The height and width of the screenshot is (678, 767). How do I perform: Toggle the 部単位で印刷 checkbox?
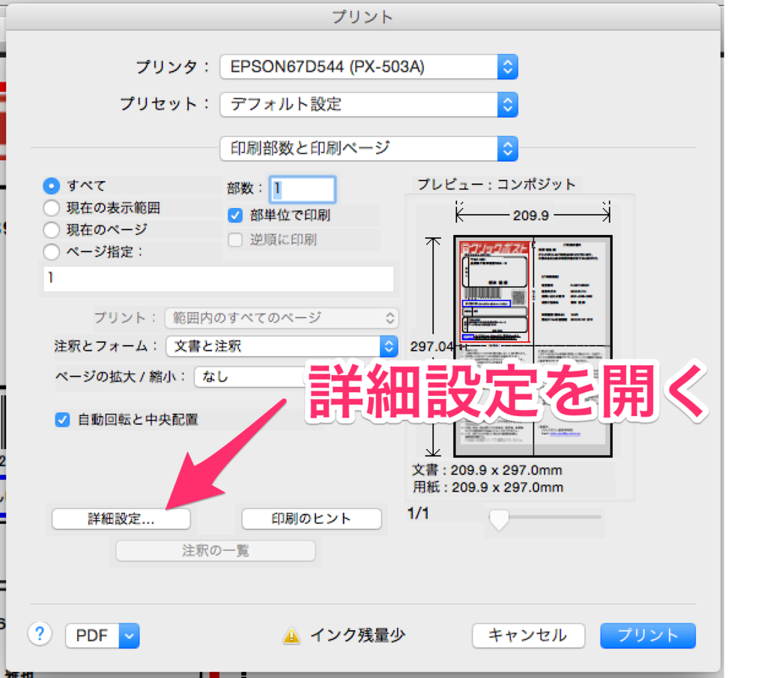235,215
